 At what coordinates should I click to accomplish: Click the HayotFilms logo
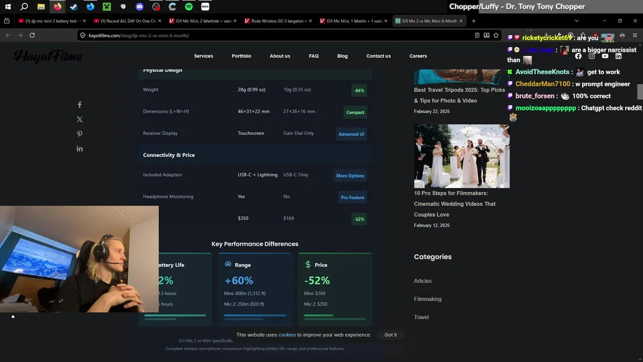coord(48,56)
